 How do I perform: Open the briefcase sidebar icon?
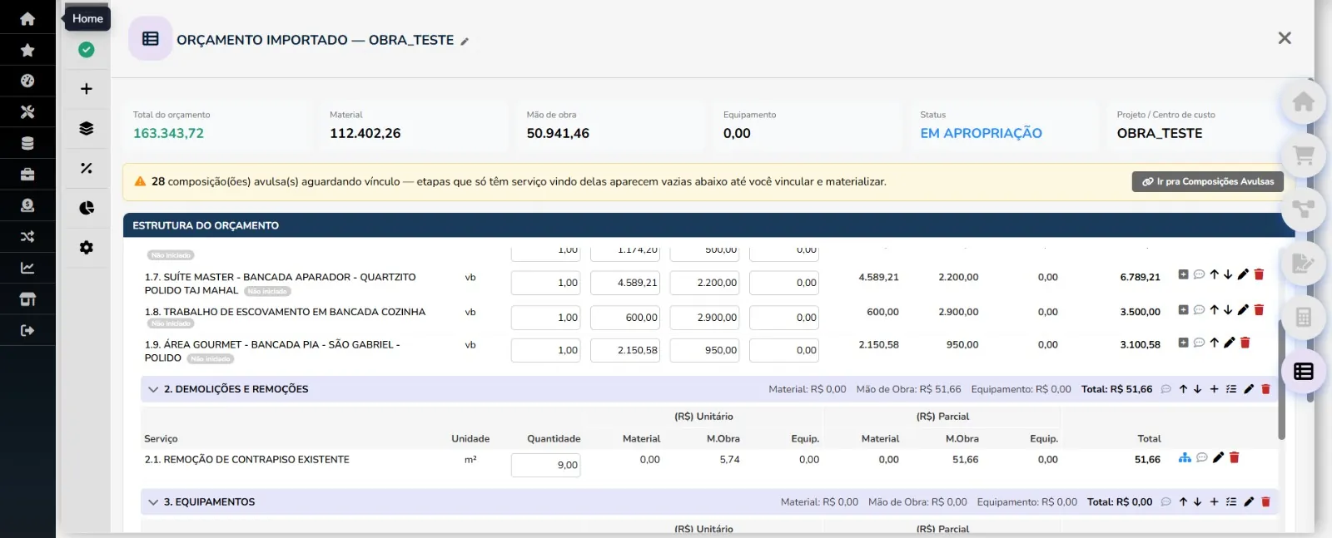coord(27,175)
